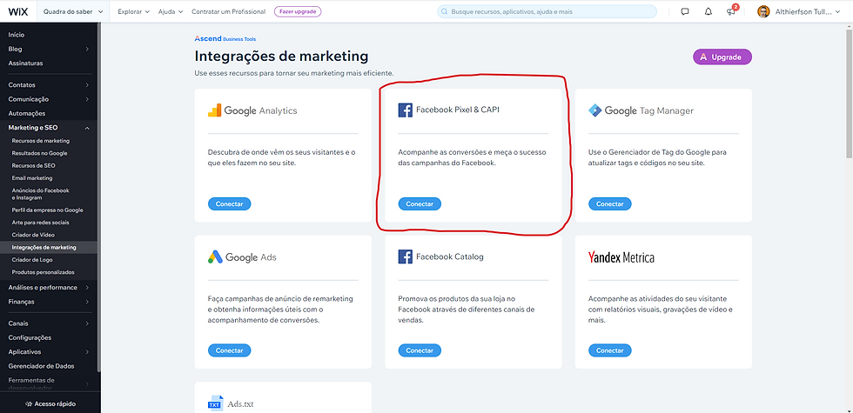Open Produtos personalizados
Image resolution: width=853 pixels, height=413 pixels.
pos(43,272)
